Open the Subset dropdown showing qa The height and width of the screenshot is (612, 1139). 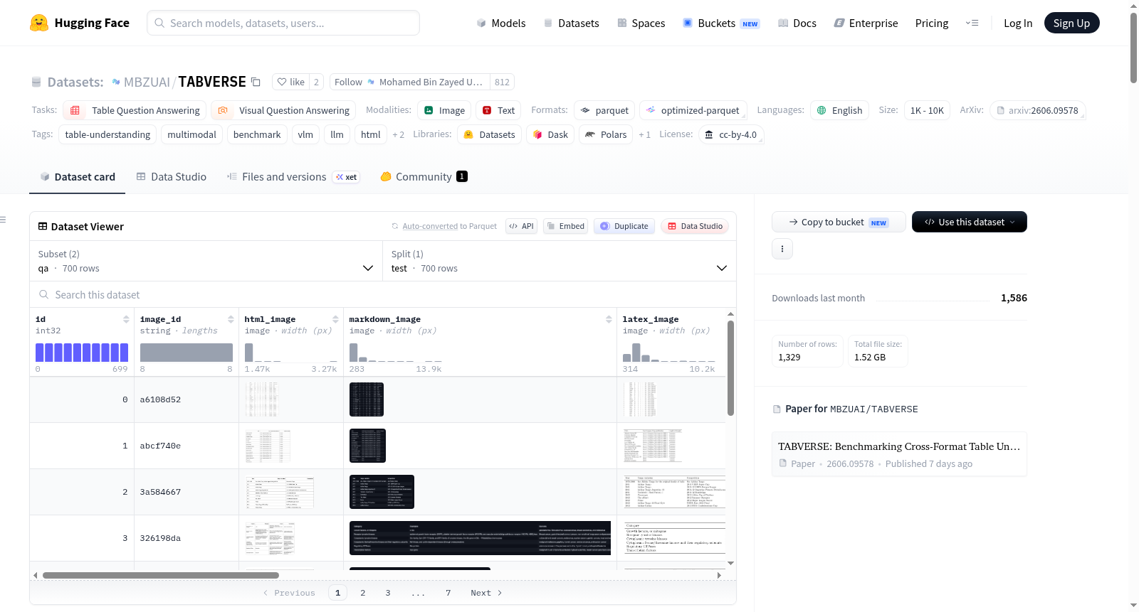[x=206, y=261]
